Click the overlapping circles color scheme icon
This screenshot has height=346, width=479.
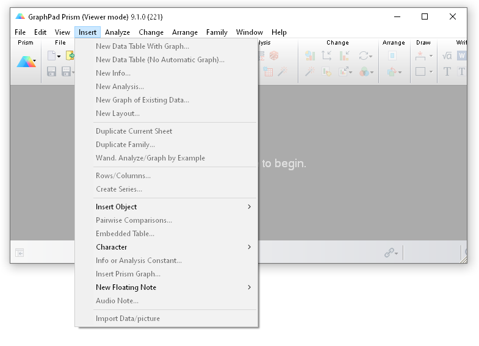point(364,72)
